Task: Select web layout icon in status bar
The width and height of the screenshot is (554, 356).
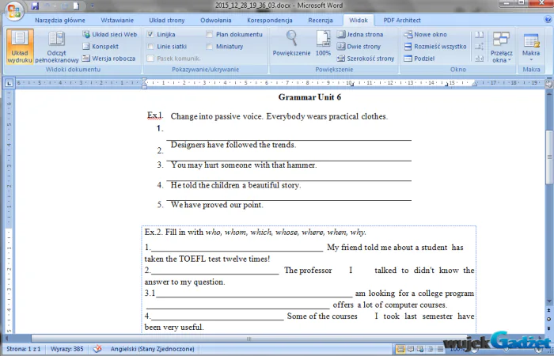Action: coord(420,350)
